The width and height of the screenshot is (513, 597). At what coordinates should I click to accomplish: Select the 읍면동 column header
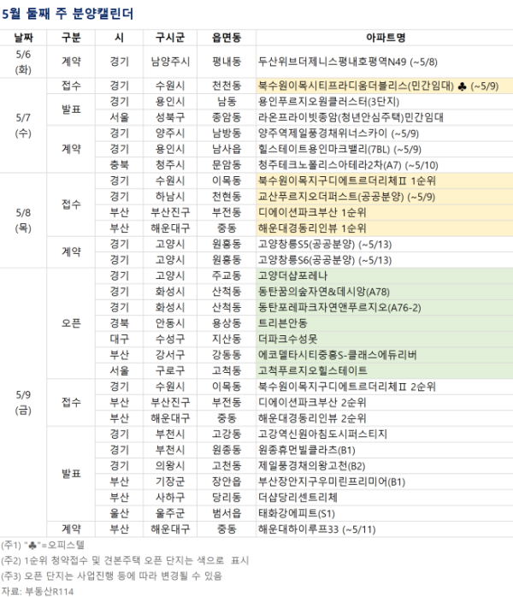point(226,38)
